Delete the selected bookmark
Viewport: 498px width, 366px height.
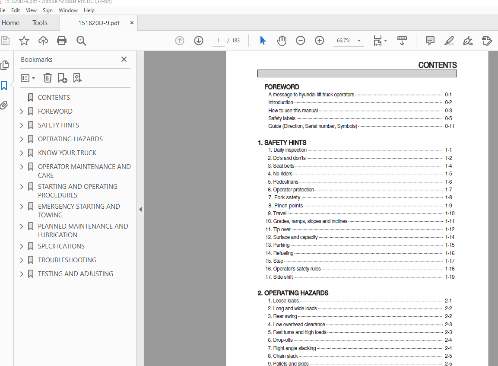[x=48, y=78]
